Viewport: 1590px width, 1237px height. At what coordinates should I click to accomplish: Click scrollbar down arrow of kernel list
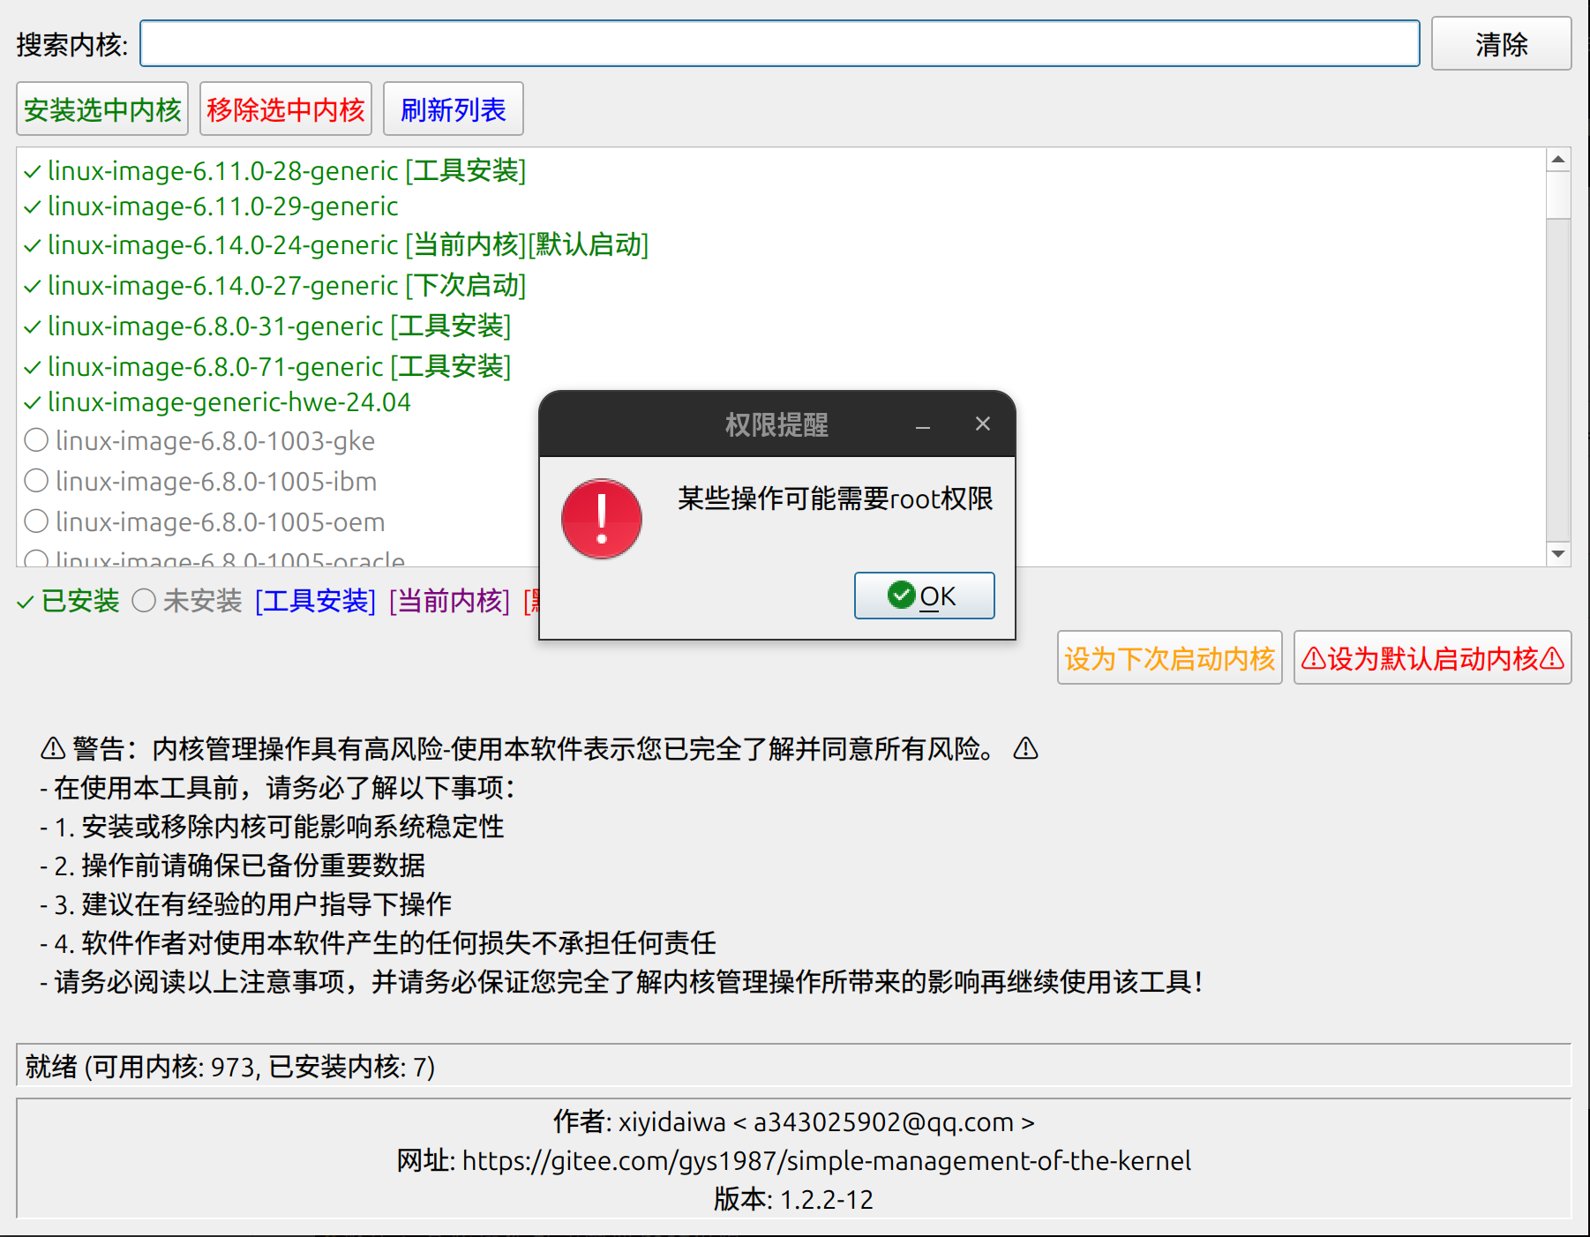[1558, 554]
